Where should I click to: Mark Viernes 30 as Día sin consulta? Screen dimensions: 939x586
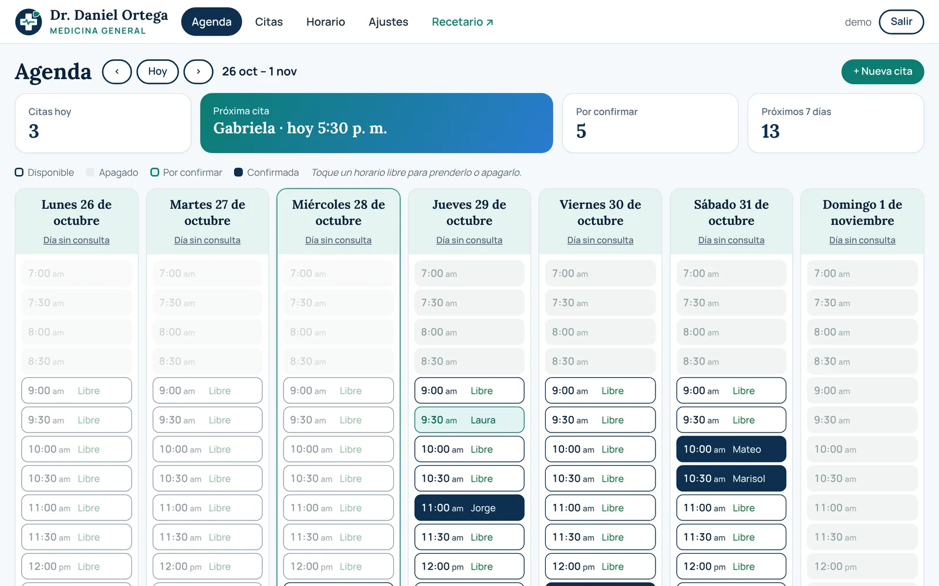[600, 240]
